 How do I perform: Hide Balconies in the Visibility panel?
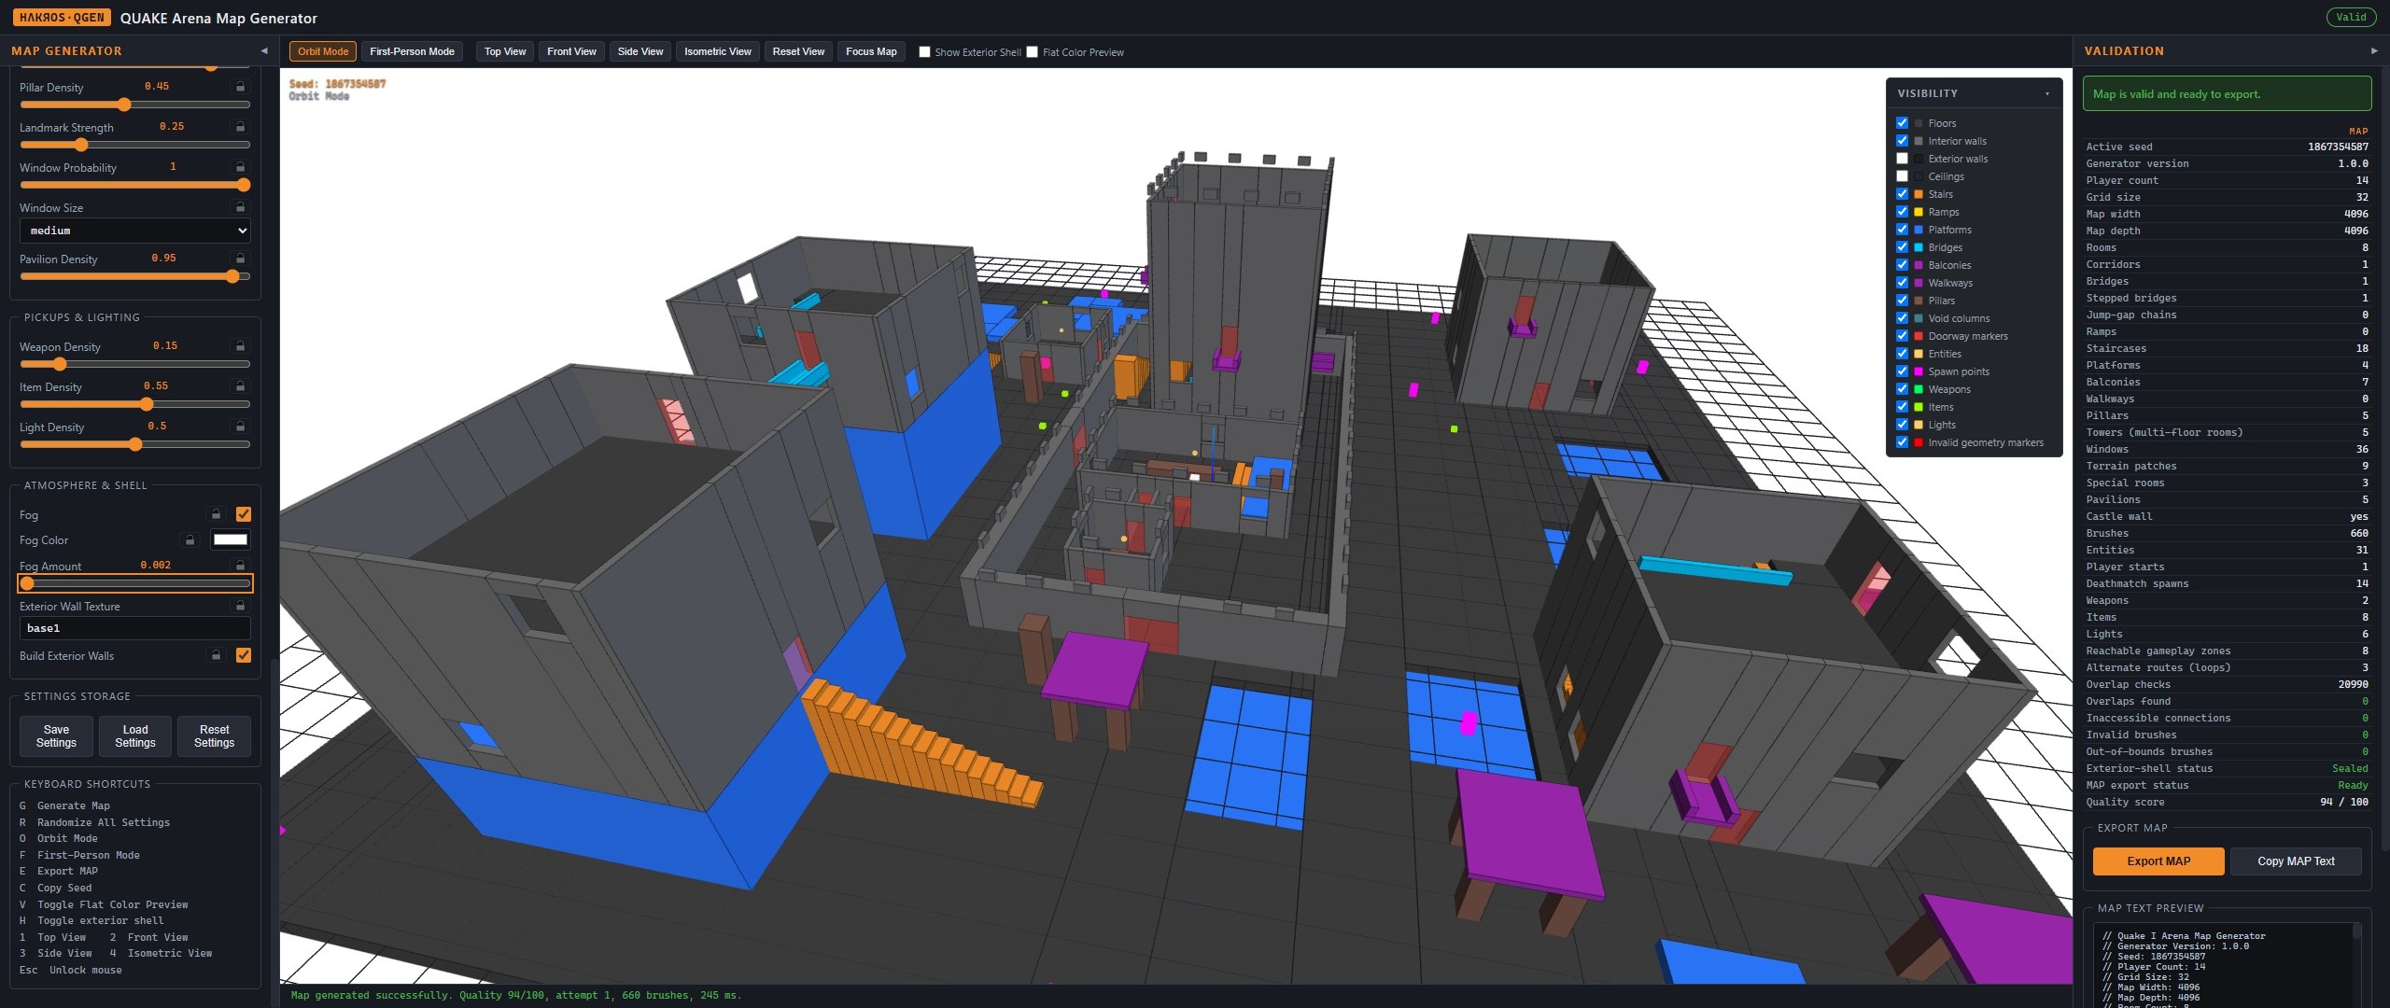click(1902, 265)
